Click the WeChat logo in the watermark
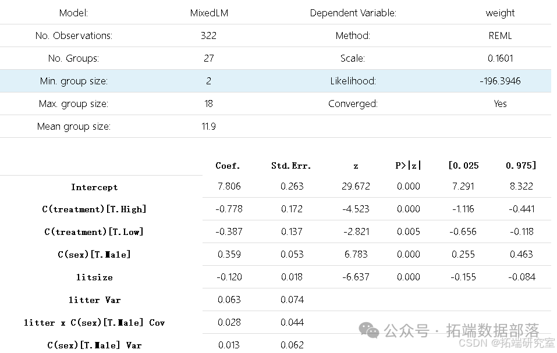The width and height of the screenshot is (557, 353). pyautogui.click(x=369, y=330)
